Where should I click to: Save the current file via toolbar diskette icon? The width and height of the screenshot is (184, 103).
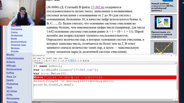click(x=37, y=61)
